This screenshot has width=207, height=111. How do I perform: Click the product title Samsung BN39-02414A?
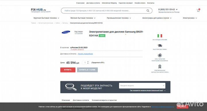pyautogui.click(x=116, y=34)
